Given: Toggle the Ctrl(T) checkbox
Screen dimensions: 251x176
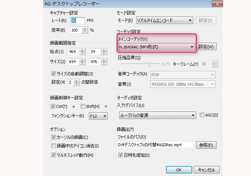Looking at the screenshot, I should click(x=53, y=106).
